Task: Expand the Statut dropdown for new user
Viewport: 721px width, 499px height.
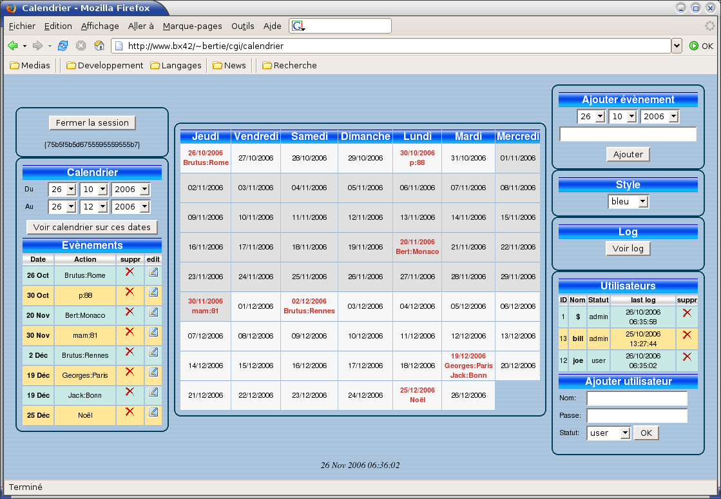Action: coord(608,433)
